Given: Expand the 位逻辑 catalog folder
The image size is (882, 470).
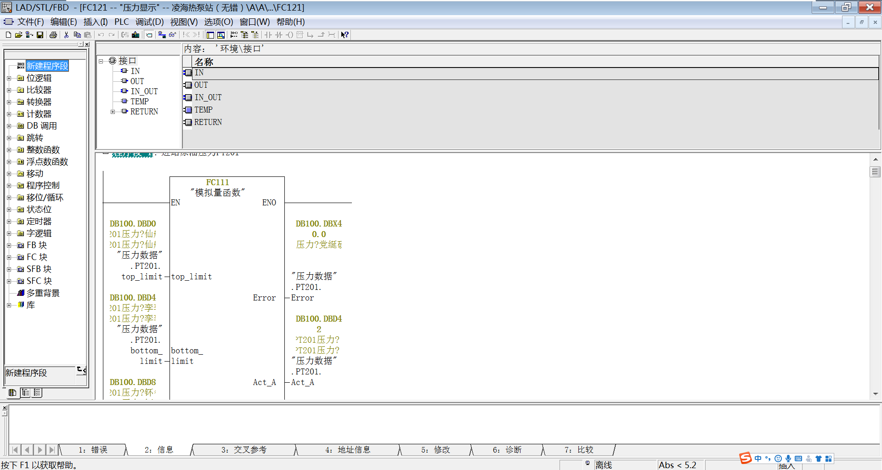Looking at the screenshot, I should point(10,78).
